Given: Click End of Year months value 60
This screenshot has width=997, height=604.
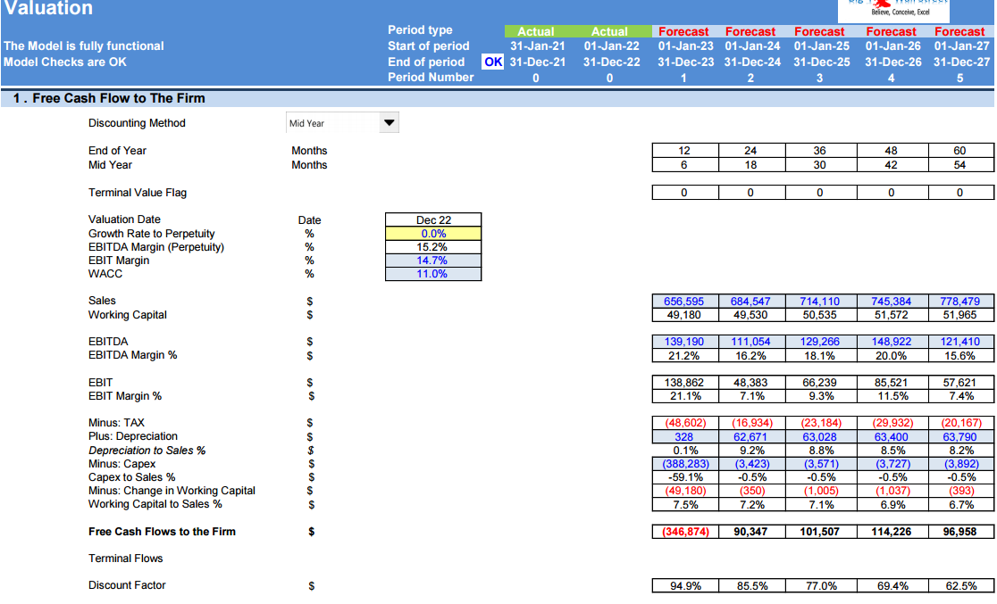Looking at the screenshot, I should (960, 151).
